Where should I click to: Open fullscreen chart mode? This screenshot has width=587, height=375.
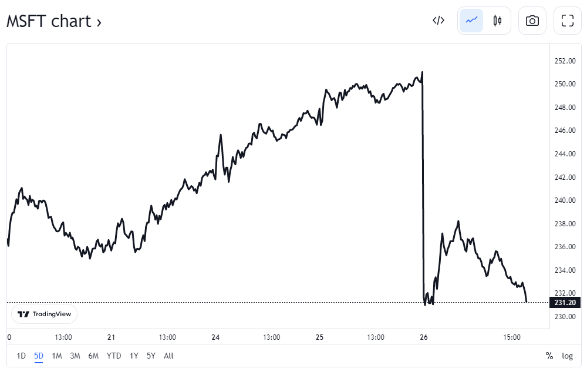click(568, 21)
